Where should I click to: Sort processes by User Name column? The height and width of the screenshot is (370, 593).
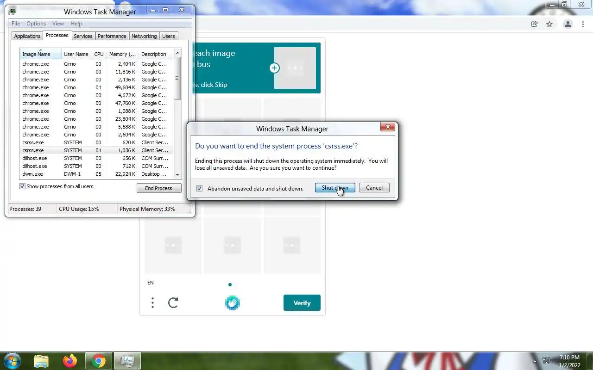76,54
